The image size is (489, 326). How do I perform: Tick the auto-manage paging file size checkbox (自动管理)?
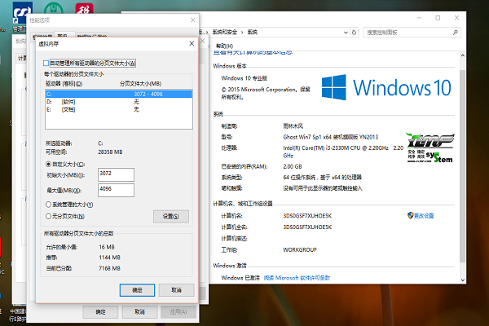click(46, 64)
